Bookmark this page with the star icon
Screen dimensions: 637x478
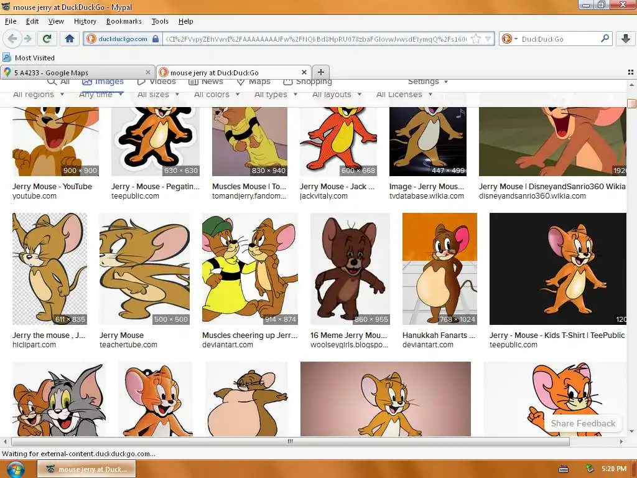pyautogui.click(x=476, y=39)
